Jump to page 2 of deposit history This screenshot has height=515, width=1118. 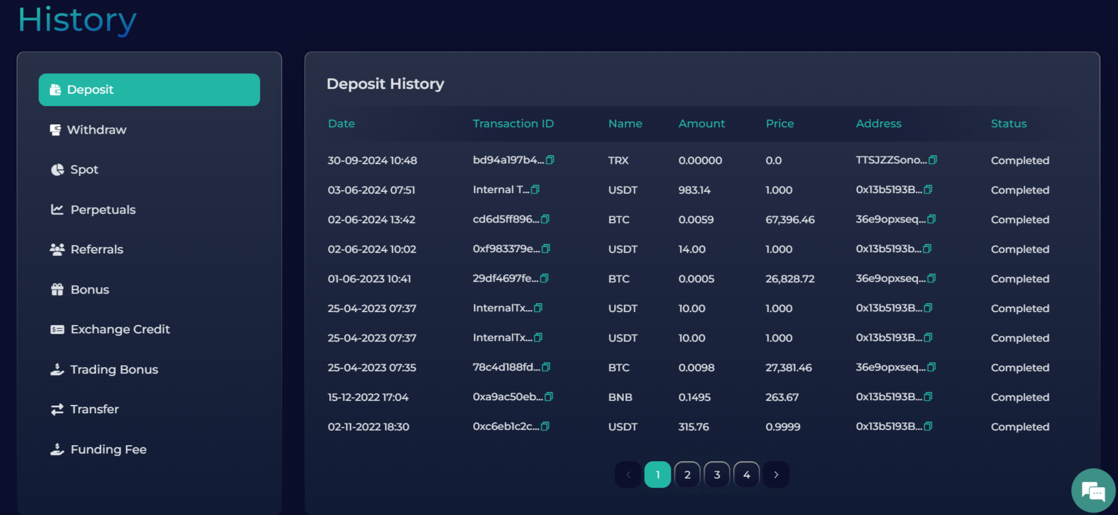click(687, 475)
